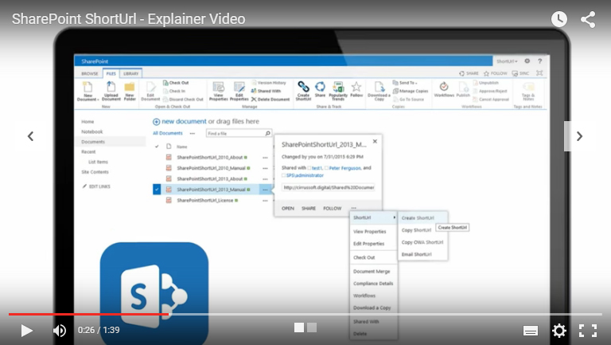
Task: Switch to the FILES ribbon tab
Action: (x=111, y=73)
